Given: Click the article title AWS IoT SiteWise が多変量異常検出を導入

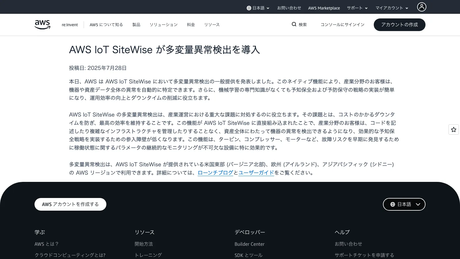Looking at the screenshot, I should [164, 50].
